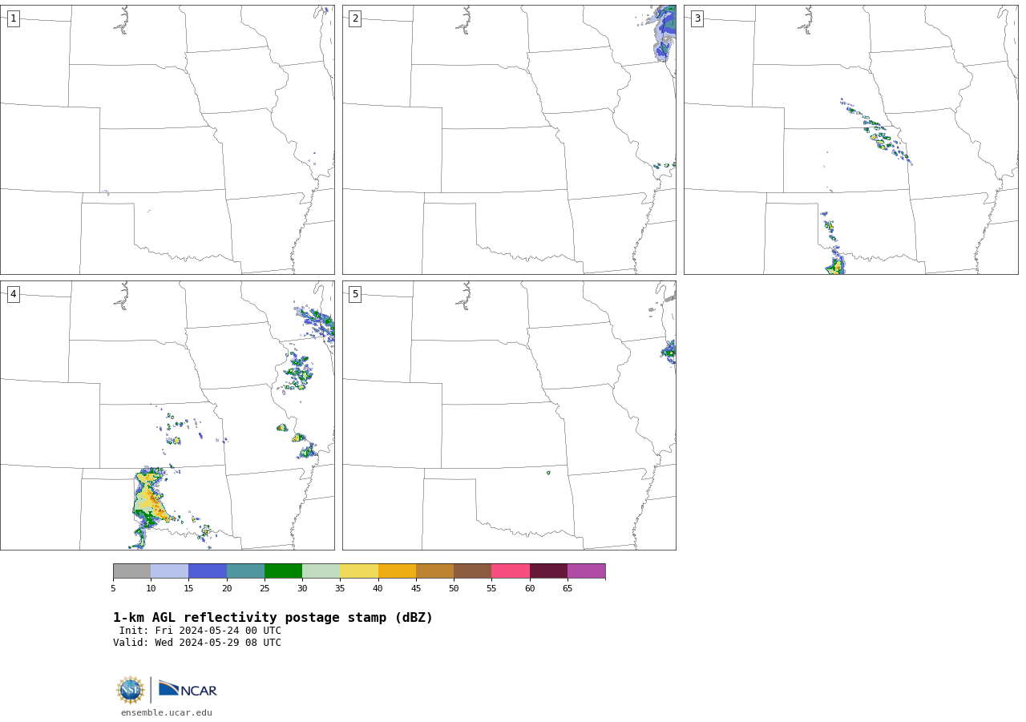1026x722 pixels.
Task: Click the 'Valid: Wed 2024-05-29 08 UTC' line
Action: 197,643
